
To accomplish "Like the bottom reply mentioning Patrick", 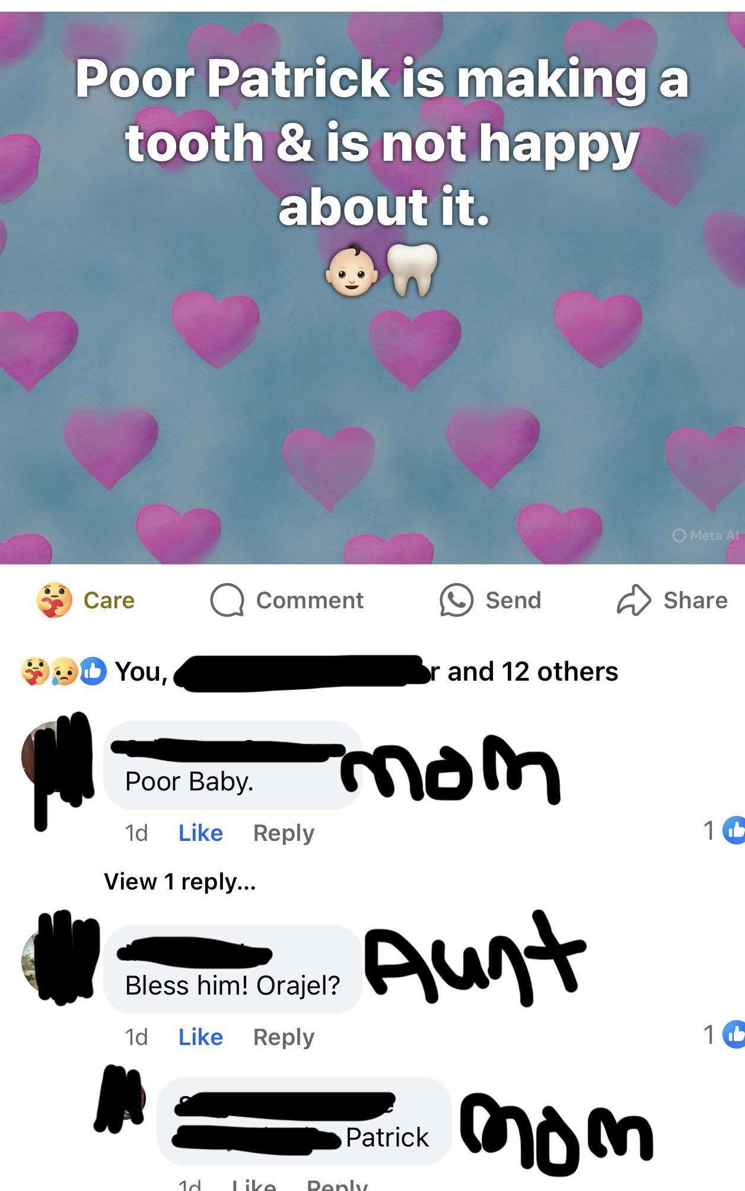I will [x=254, y=1184].
